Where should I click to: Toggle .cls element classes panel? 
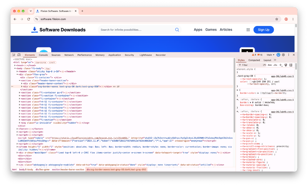tap(275, 65)
